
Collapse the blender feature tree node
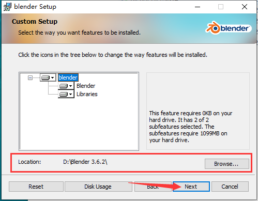click(30, 78)
